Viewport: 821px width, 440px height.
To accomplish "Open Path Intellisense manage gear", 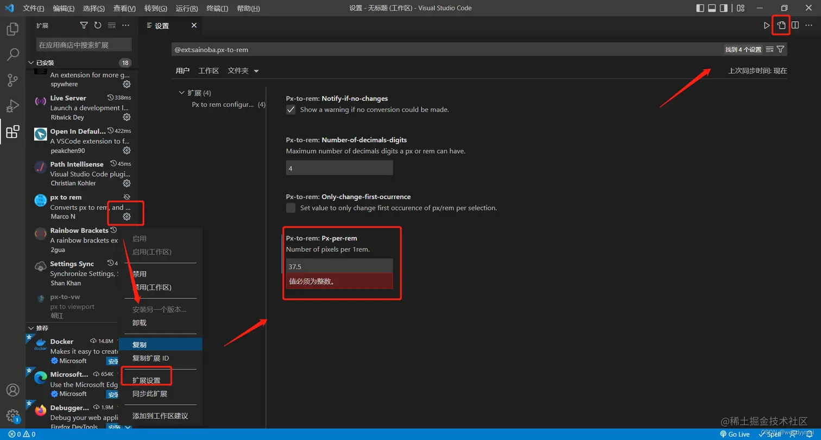I will coord(127,183).
